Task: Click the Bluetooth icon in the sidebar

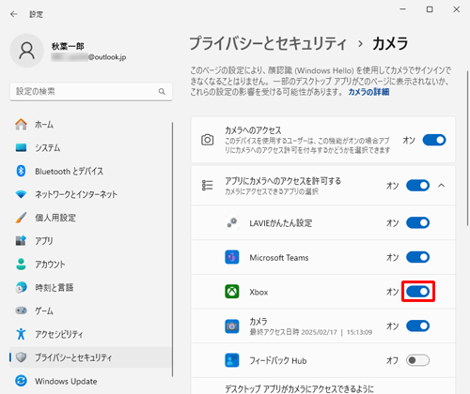Action: coord(21,171)
